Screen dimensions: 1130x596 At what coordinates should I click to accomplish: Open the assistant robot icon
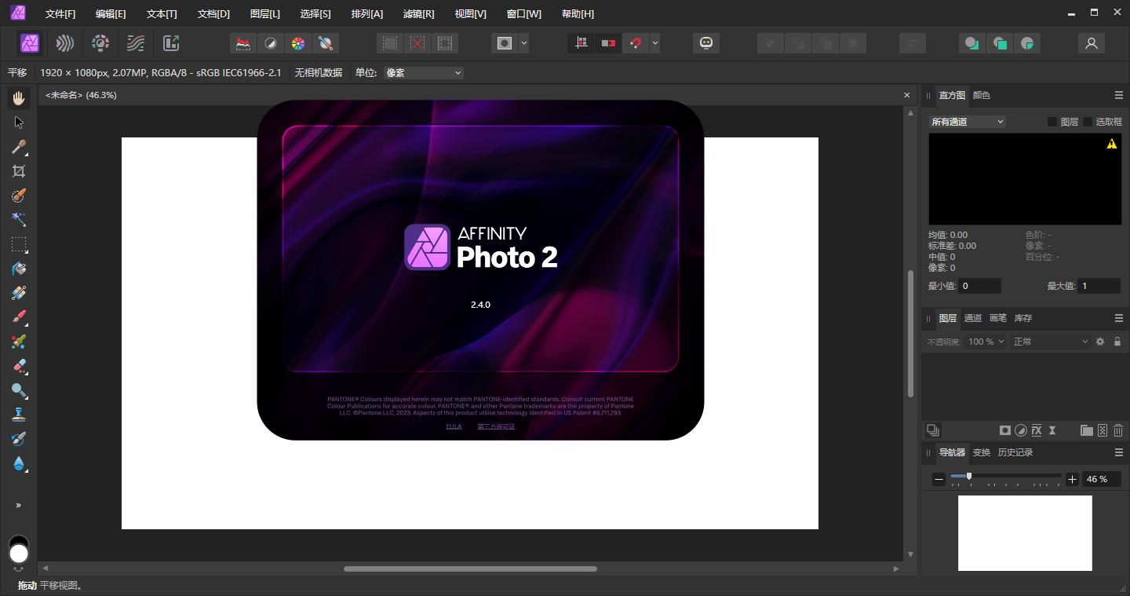tap(706, 43)
